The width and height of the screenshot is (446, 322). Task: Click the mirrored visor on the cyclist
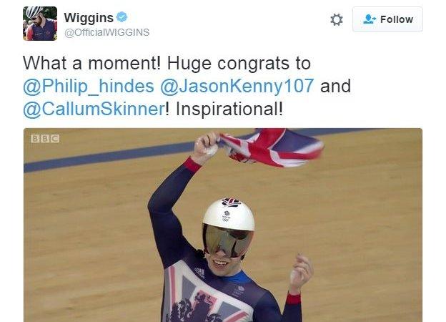(227, 240)
